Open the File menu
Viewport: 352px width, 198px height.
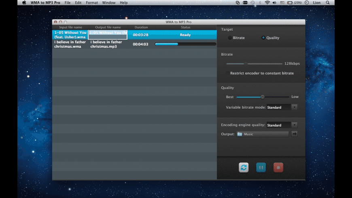[68, 3]
